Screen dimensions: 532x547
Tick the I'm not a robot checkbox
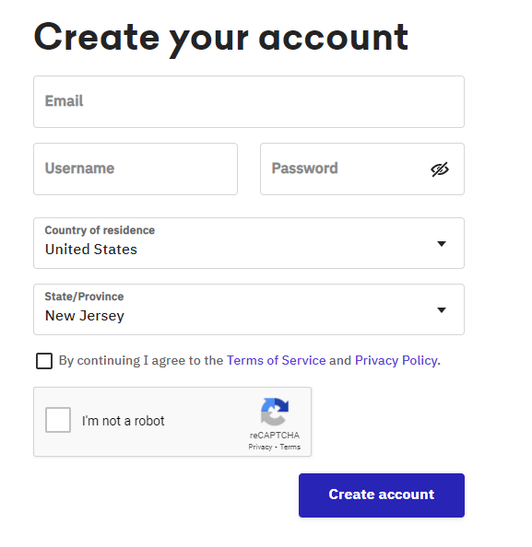[x=58, y=420]
